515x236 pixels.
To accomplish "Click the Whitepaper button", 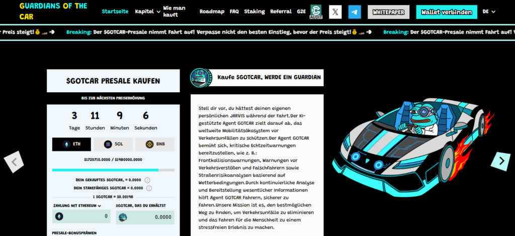I will point(389,12).
